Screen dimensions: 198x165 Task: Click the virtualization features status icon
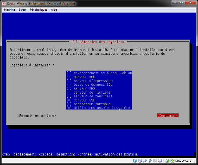[160, 160]
